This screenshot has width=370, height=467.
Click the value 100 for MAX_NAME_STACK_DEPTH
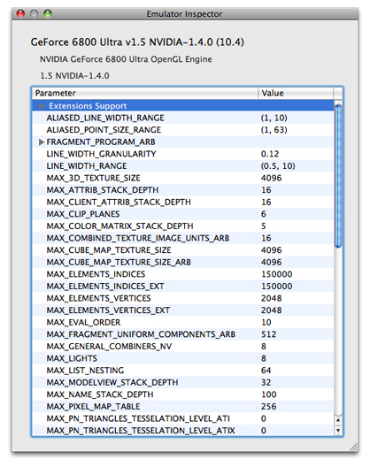[269, 394]
